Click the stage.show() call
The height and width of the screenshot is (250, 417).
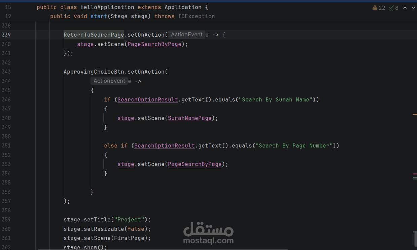pos(85,247)
